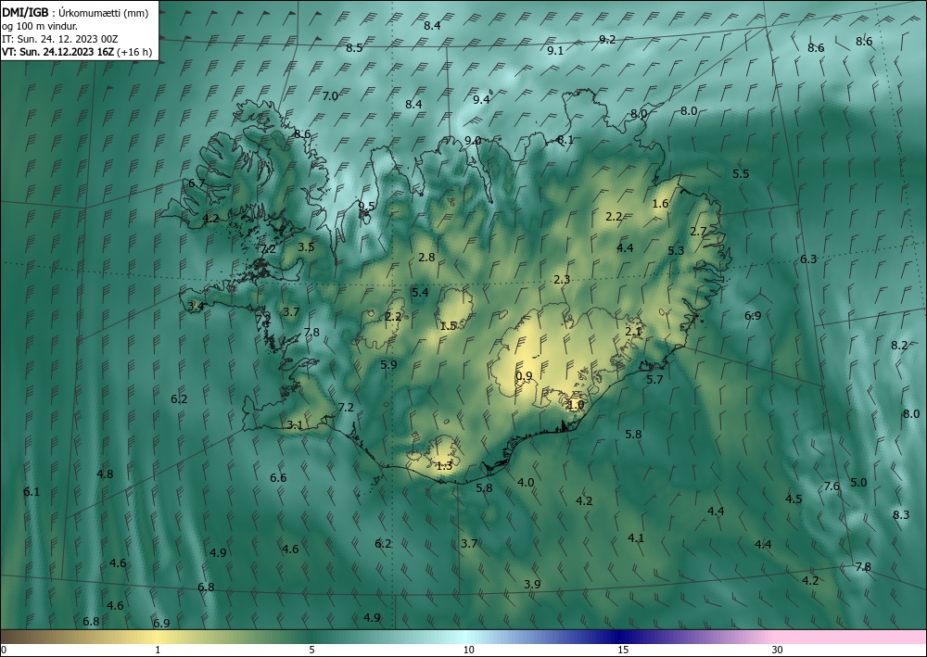Click the 9.1 precipitable water value
The height and width of the screenshot is (657, 927).
[x=555, y=51]
